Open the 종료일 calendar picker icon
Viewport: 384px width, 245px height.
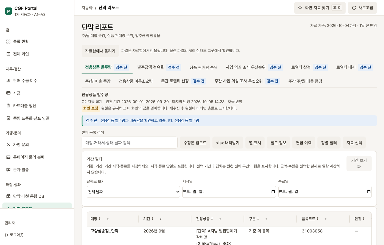point(369,192)
